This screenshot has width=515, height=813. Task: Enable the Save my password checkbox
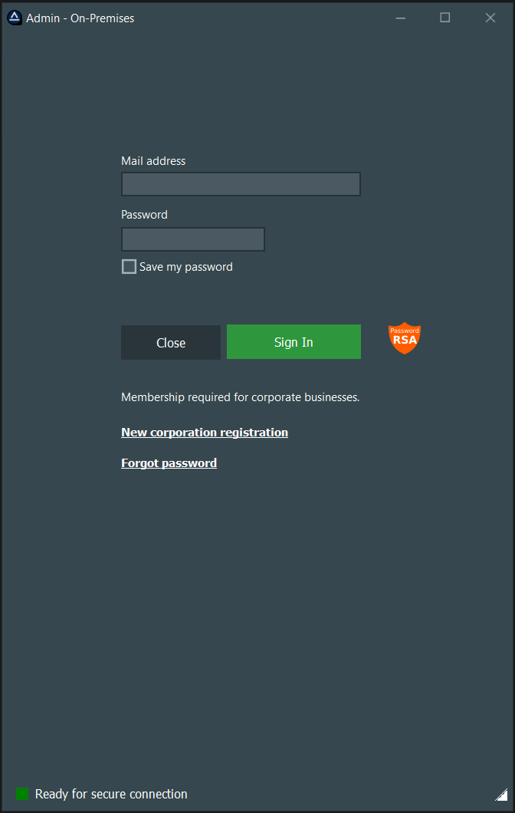pos(129,266)
